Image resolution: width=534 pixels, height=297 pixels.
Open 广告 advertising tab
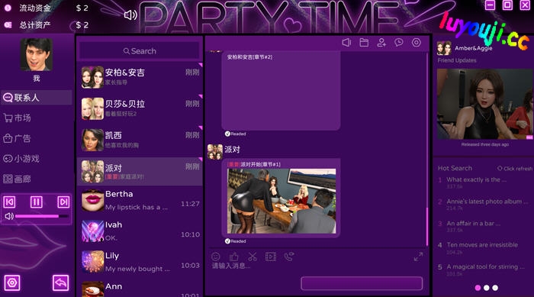point(36,138)
